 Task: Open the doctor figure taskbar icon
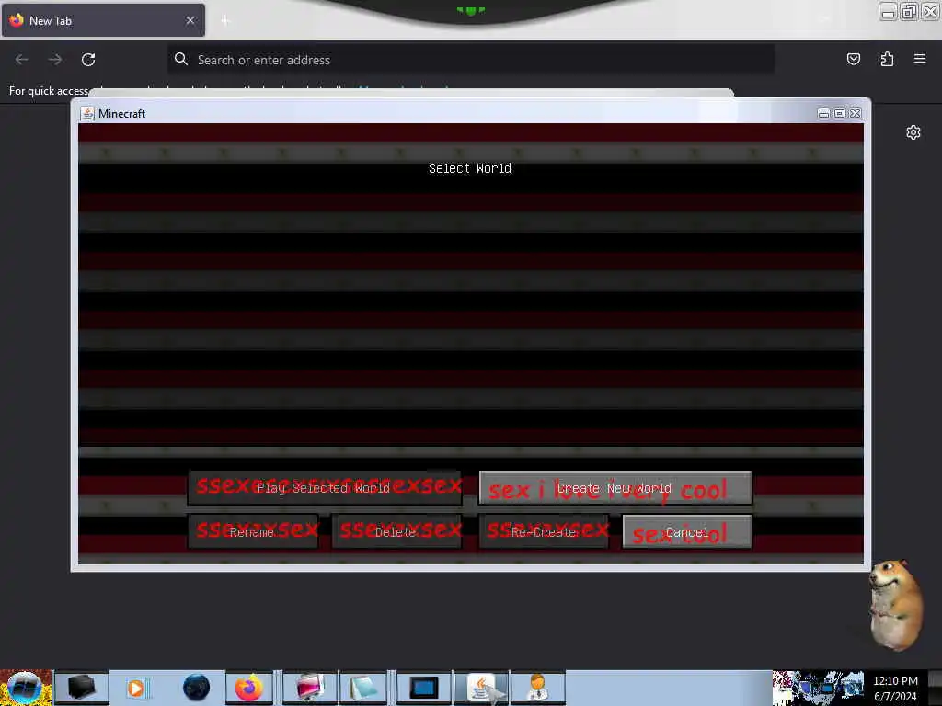(x=537, y=688)
